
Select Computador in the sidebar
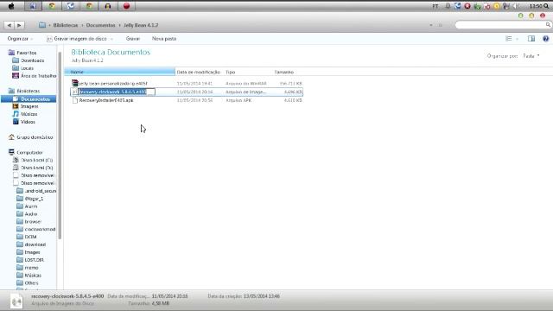29,152
